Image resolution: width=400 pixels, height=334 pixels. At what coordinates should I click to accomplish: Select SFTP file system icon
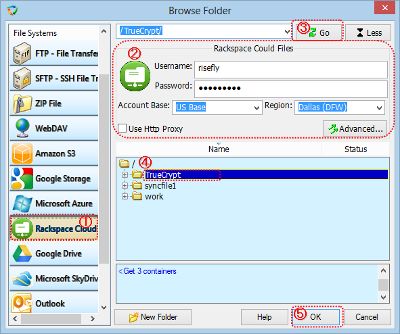22,78
